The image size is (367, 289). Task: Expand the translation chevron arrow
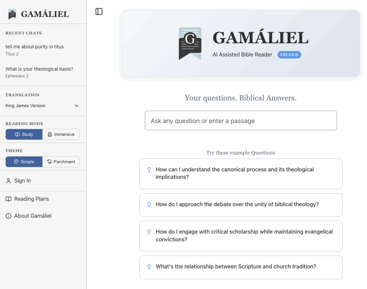(76, 106)
